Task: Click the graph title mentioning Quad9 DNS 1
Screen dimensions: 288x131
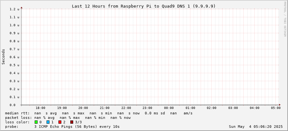Action: coord(144,6)
